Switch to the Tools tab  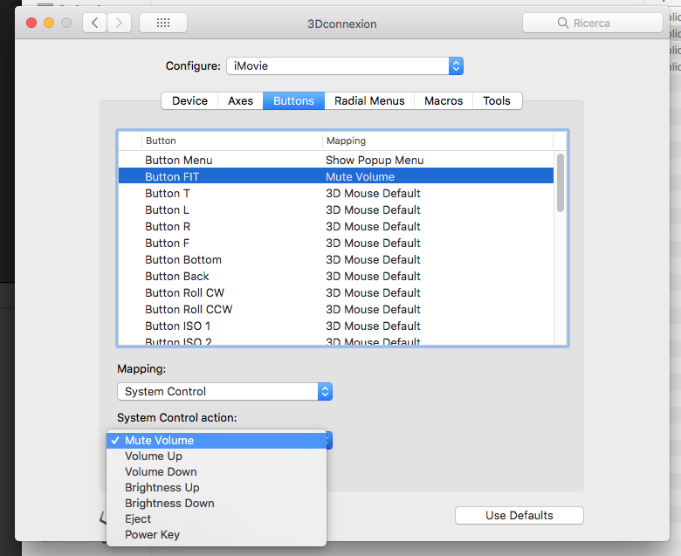coord(497,100)
